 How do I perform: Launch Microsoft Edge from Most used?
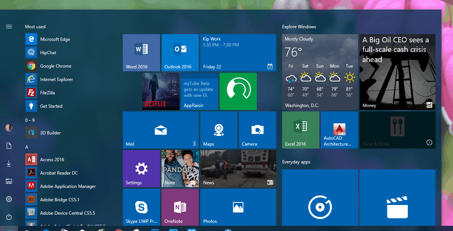(x=71, y=39)
